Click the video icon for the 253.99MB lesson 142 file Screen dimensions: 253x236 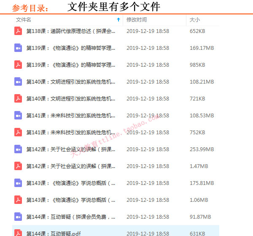18,149
